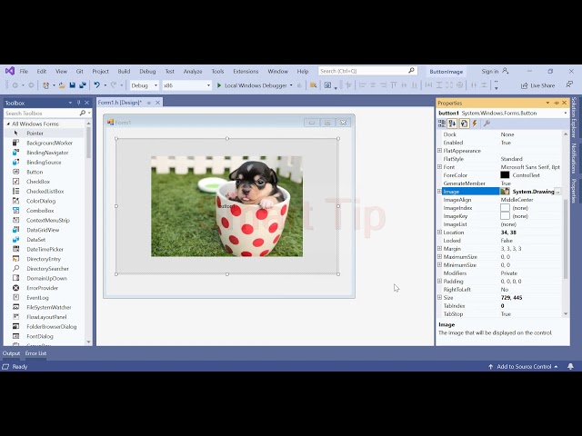Click the ImageAlign MiddleCenter value
Image resolution: width=582 pixels, height=436 pixels.
pyautogui.click(x=517, y=200)
